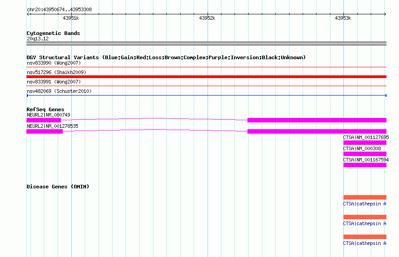Open the first CTSA|cathepsin A link
The width and height of the screenshot is (399, 257).
coord(364,204)
